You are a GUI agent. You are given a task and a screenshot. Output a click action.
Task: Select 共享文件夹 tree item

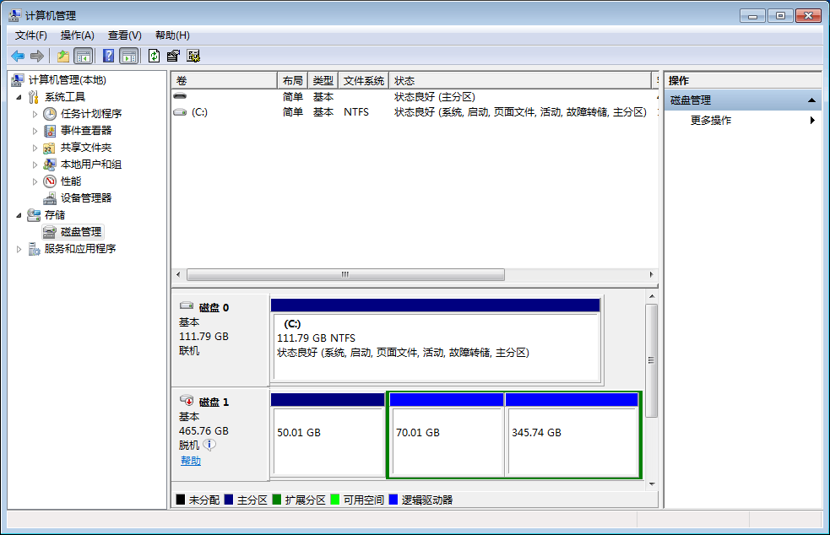[x=86, y=148]
